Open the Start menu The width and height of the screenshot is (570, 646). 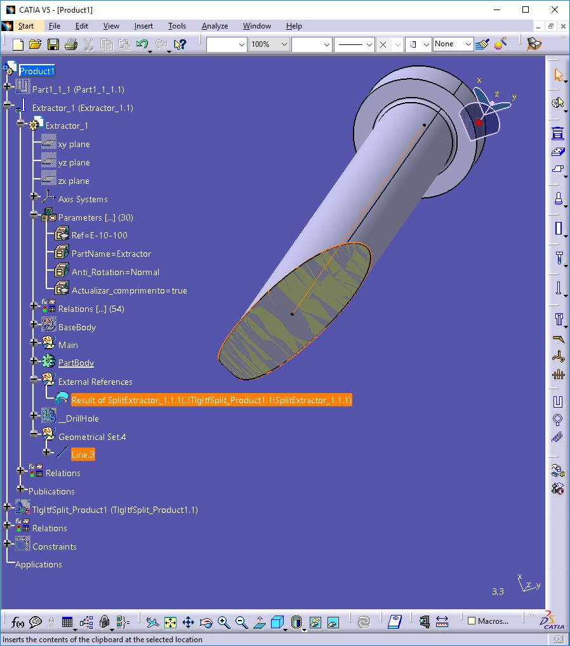click(x=25, y=26)
